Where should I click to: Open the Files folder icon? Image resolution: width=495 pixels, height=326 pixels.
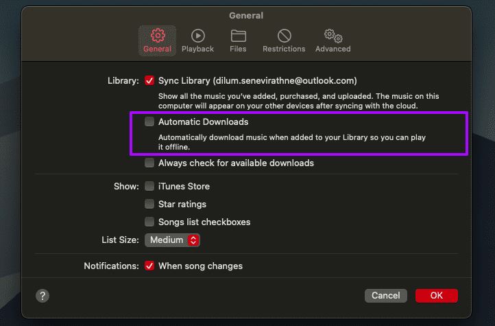click(239, 36)
